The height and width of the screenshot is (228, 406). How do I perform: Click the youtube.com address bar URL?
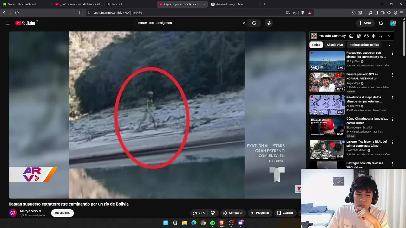[x=118, y=13]
